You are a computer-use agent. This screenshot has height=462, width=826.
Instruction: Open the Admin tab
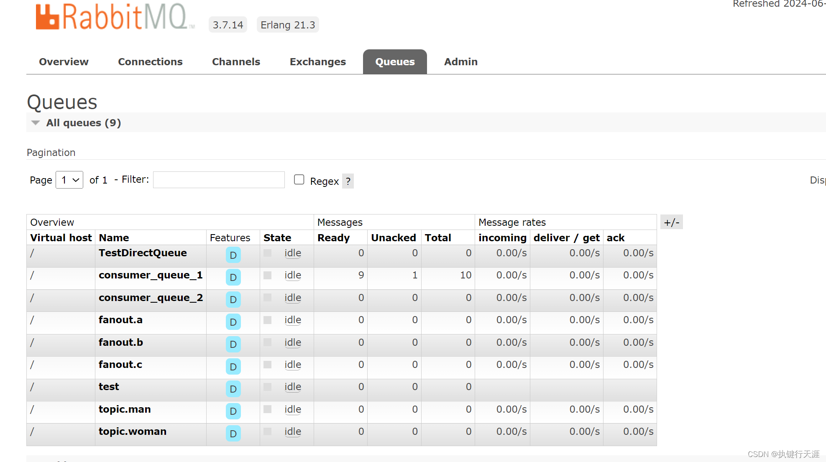pos(461,62)
